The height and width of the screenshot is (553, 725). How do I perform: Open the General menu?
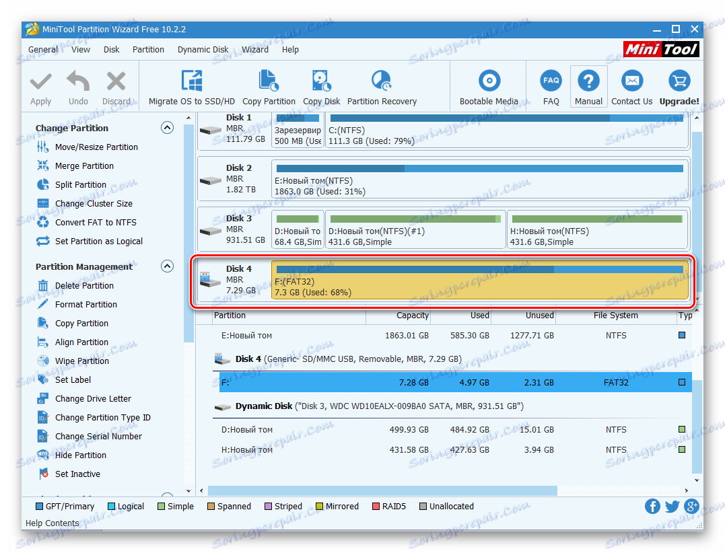point(43,49)
